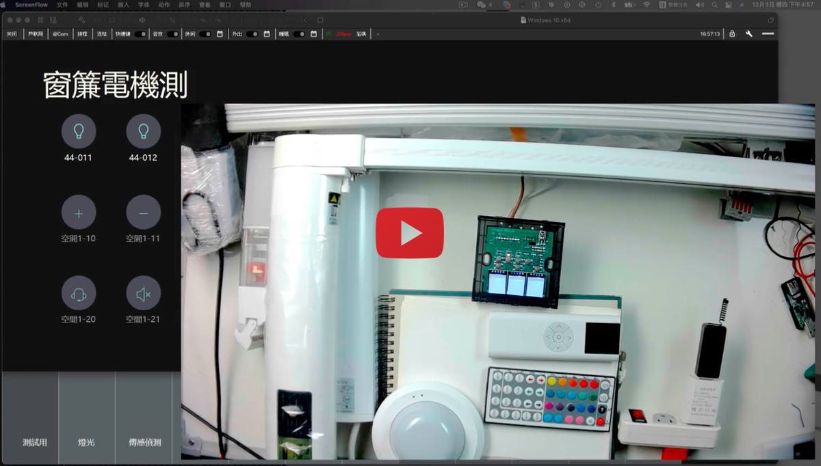Play the YouTube video with the red play button
This screenshot has height=466, width=821.
pos(409,233)
